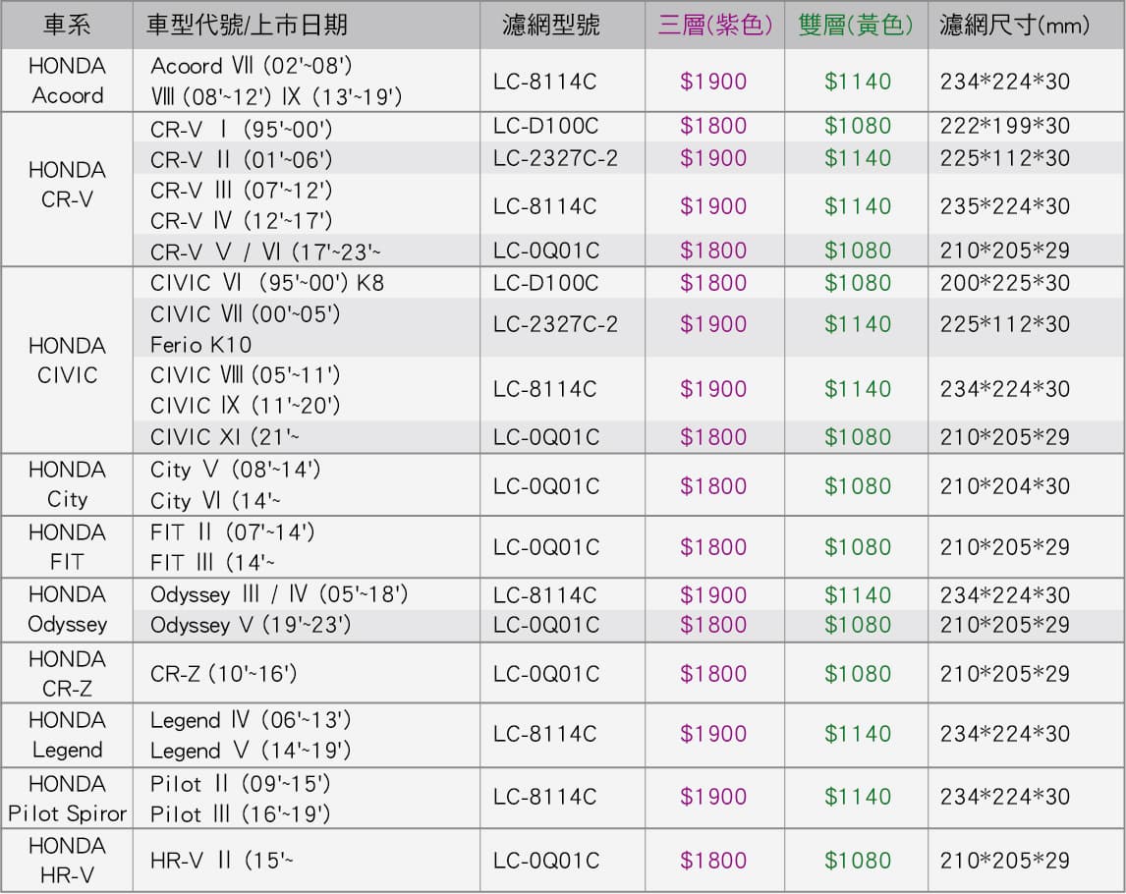Select the CR-V I (95'~00') entry
Viewport: 1126px width, 894px height.
(x=242, y=130)
